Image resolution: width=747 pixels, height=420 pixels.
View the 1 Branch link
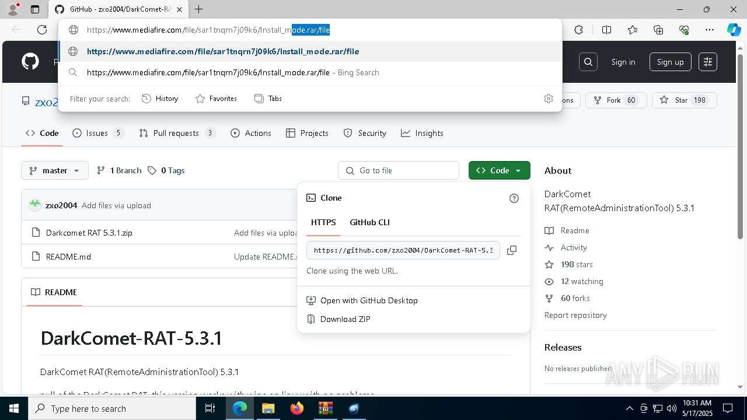(119, 170)
